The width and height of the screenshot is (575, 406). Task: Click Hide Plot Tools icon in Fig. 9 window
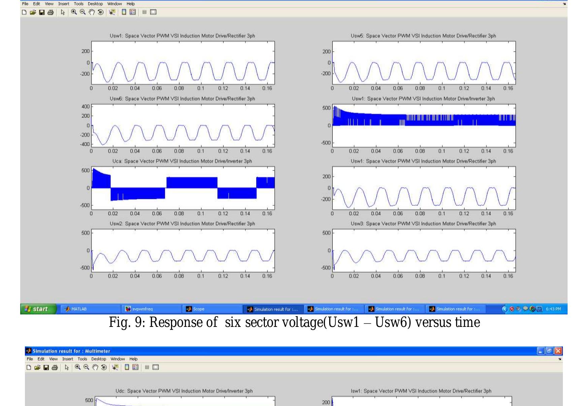[144, 12]
